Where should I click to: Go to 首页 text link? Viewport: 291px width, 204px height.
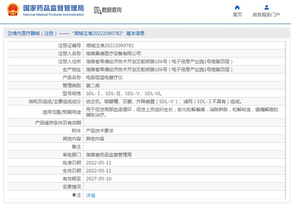coord(237,14)
